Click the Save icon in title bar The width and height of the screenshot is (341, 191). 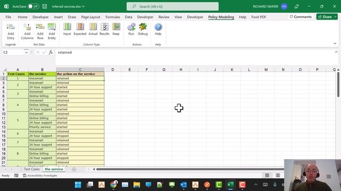coord(45,6)
